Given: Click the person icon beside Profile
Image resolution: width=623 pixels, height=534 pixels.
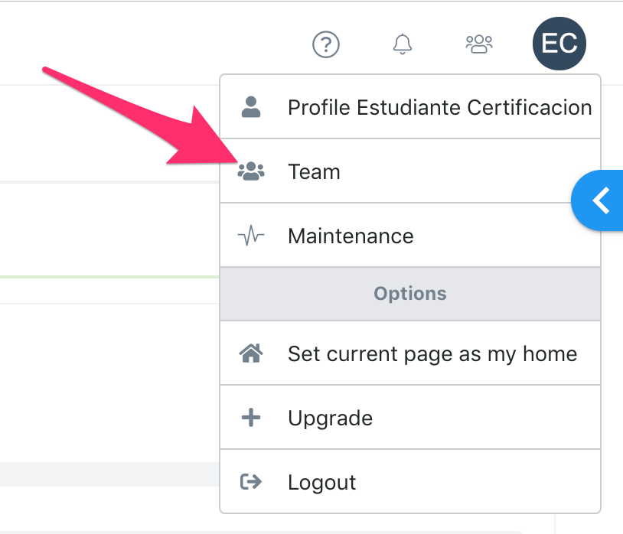Looking at the screenshot, I should click(x=251, y=107).
